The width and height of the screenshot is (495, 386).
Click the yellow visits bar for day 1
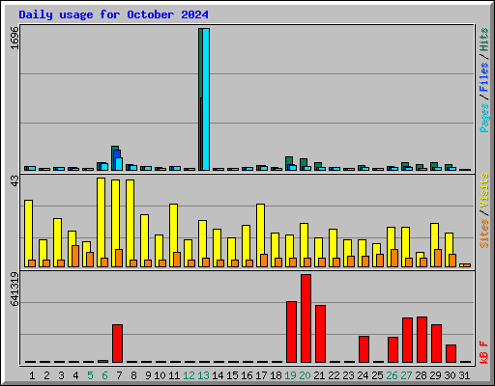pos(28,230)
